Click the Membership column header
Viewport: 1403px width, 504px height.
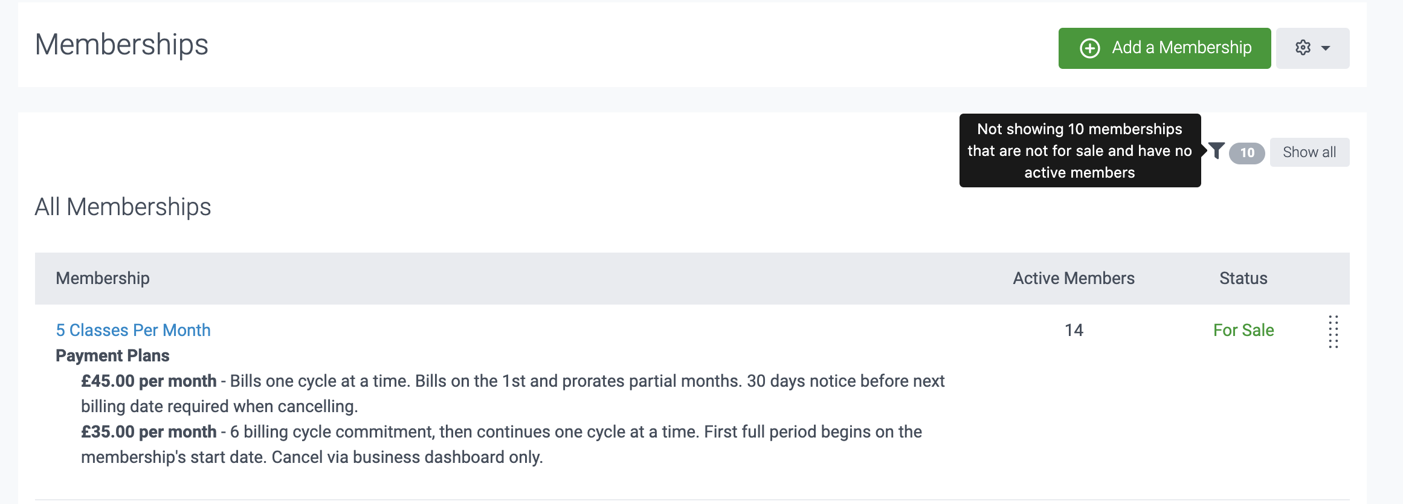click(103, 278)
